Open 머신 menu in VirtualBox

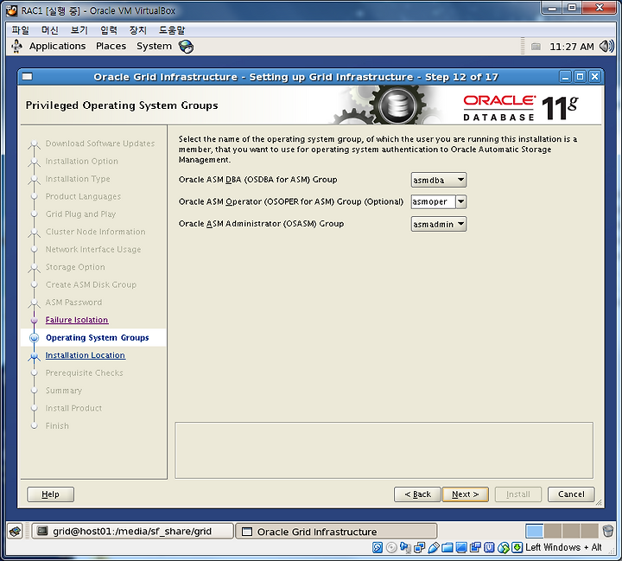pos(50,30)
